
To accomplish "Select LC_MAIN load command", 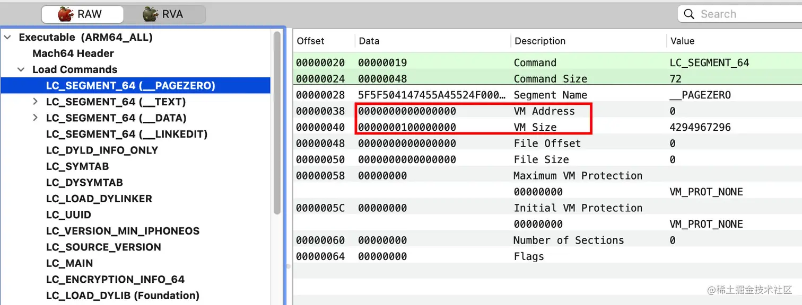I will pos(69,264).
